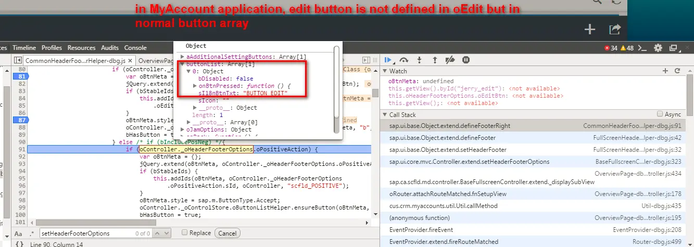Close CommonHeaderFoo...rHelper-dbg.js tab
The image size is (694, 247).
point(131,61)
